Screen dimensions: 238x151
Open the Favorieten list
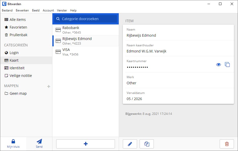point(18,27)
